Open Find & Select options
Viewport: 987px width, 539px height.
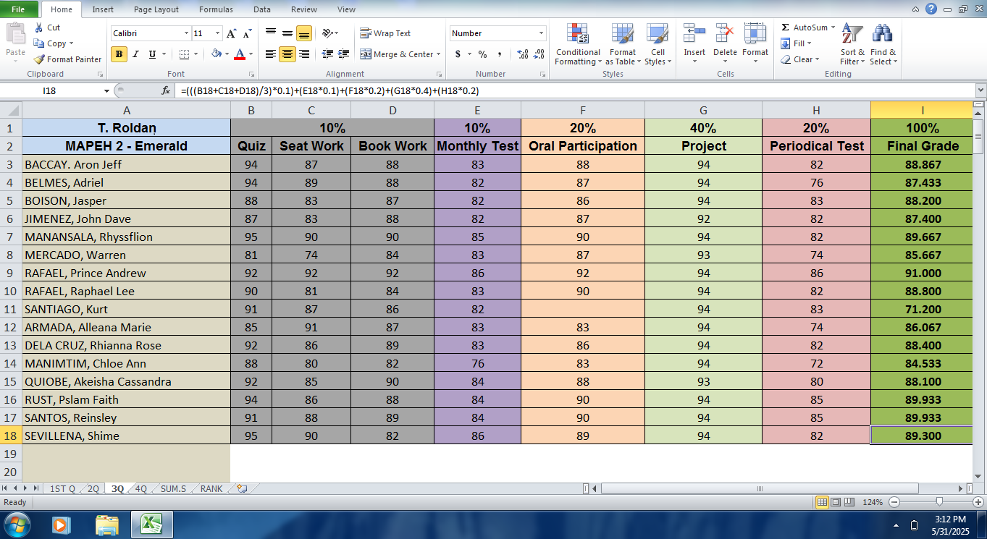tap(883, 44)
